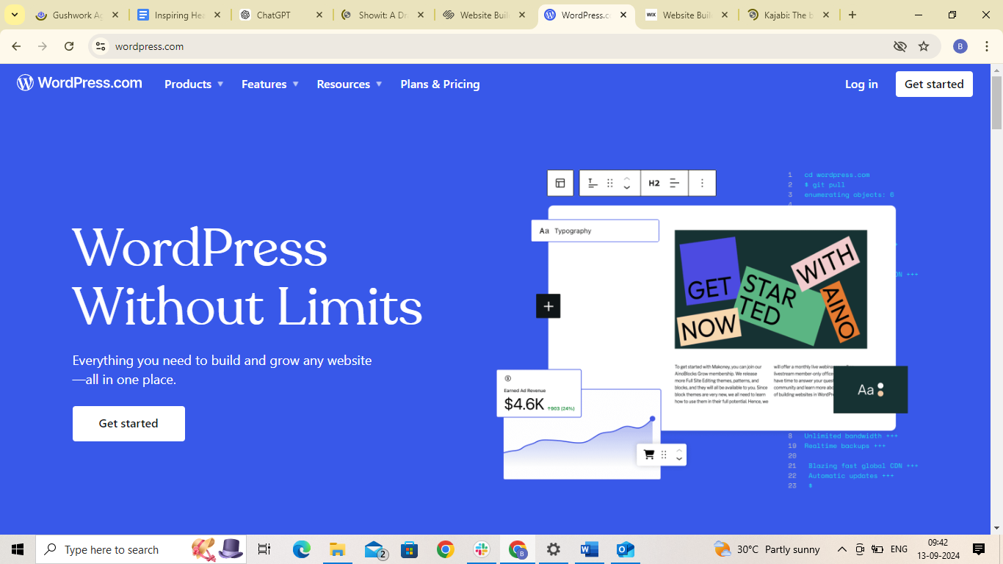The height and width of the screenshot is (564, 1003).
Task: Open Microsoft Store from taskbar
Action: coord(409,549)
